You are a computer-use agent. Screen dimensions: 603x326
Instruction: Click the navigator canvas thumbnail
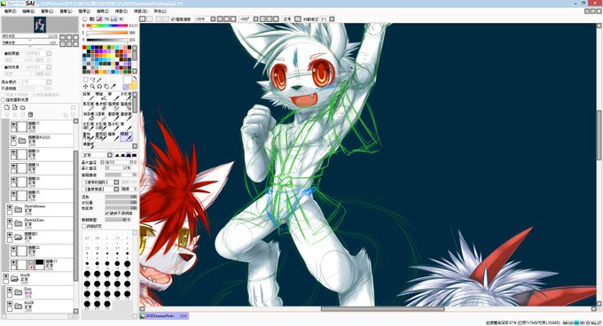click(40, 25)
